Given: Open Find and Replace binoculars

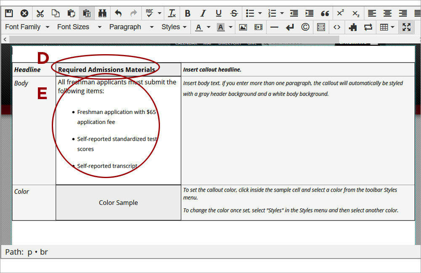Looking at the screenshot, I should pos(102,13).
